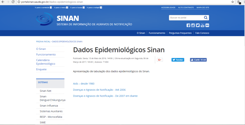Viewport: 245px width, 125px height.
Task: Open the Aids – desde 1980 link
Action: pos(83,84)
